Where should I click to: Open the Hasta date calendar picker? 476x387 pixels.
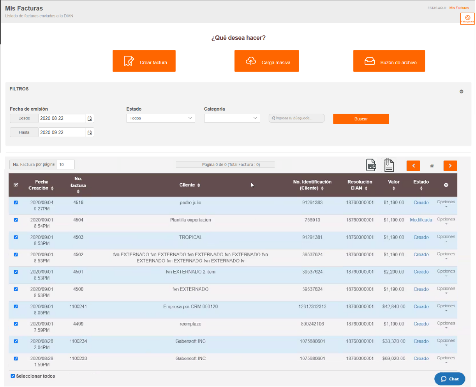90,132
